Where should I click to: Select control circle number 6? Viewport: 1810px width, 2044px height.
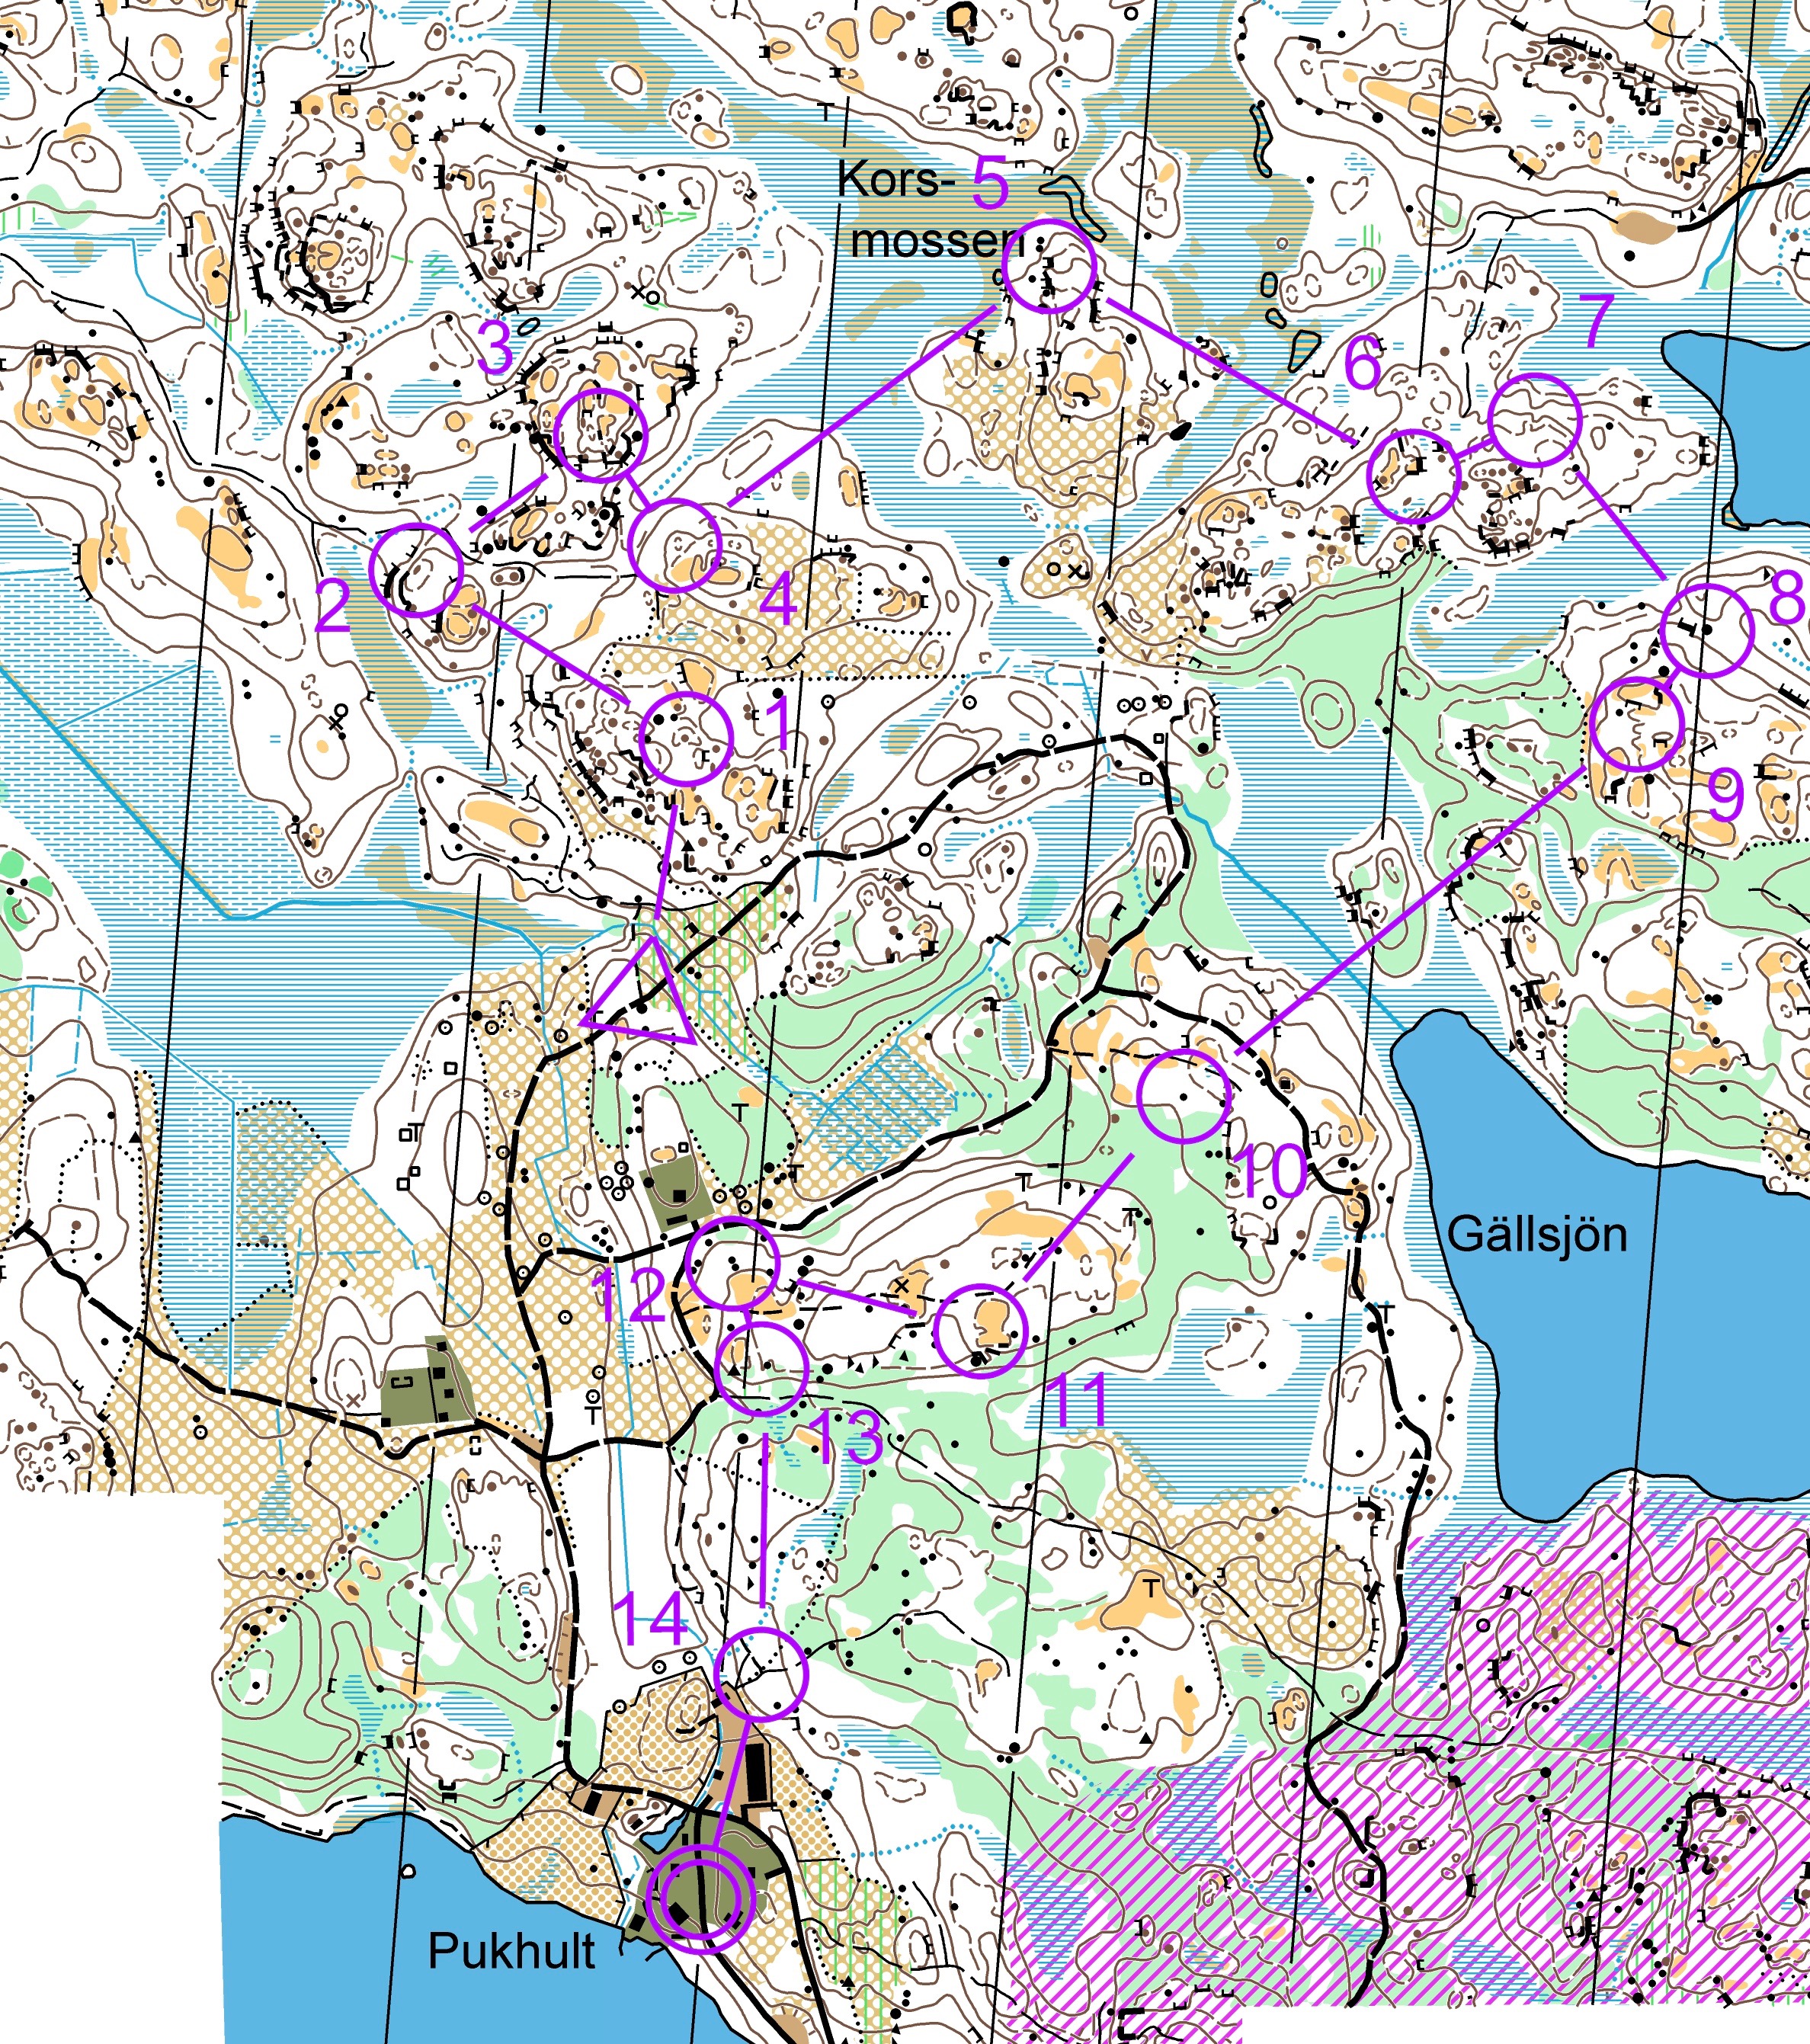pos(1414,476)
